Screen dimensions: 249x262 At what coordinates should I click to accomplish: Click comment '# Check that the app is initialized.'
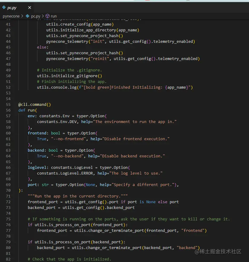[69, 259]
